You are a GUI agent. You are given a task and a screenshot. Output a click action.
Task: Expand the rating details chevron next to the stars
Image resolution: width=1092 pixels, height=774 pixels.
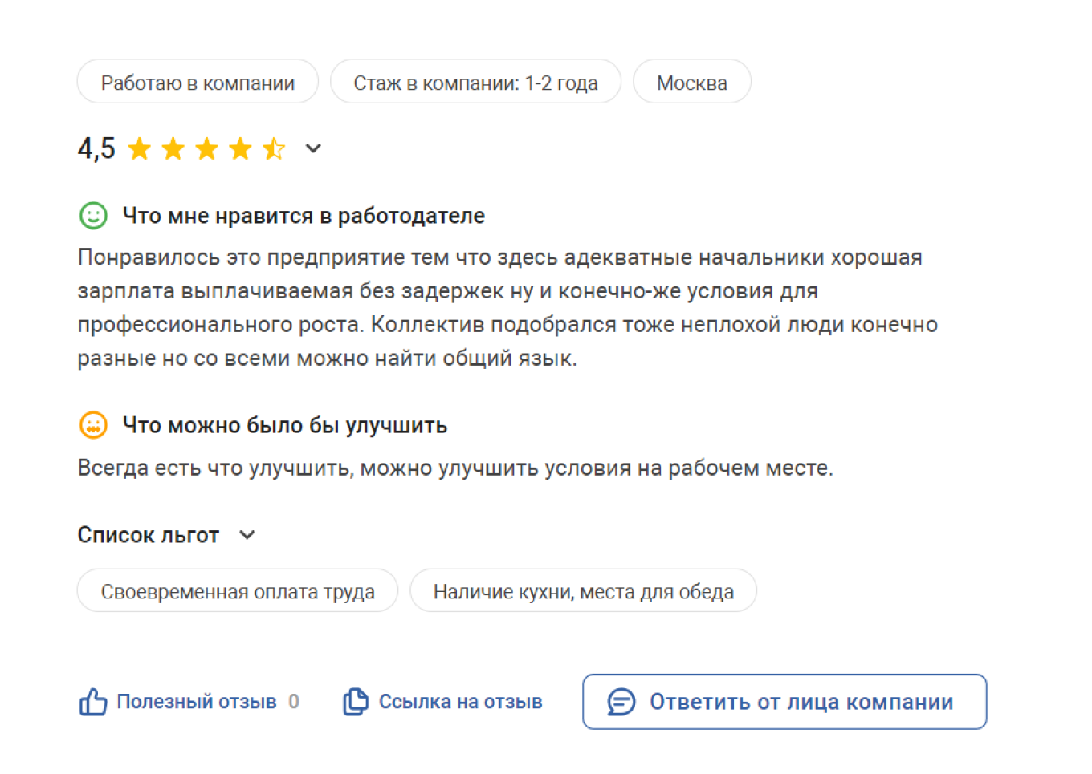pyautogui.click(x=313, y=149)
